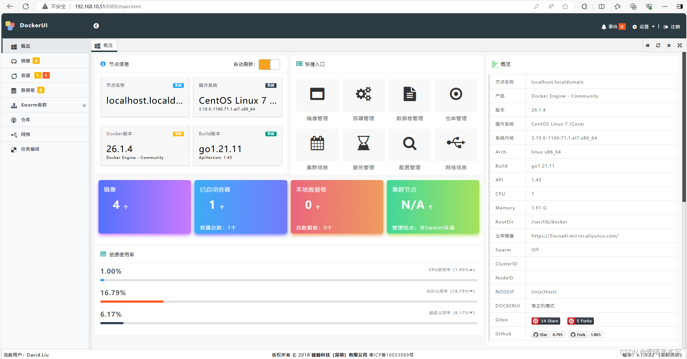Toggle the 自动刷新 switch
The height and width of the screenshot is (359, 687).
coord(269,65)
